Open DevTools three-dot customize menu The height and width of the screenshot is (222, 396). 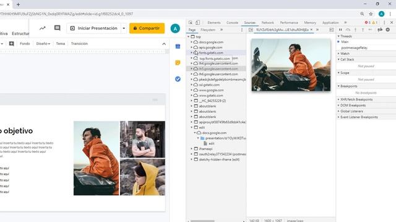pos(384,23)
